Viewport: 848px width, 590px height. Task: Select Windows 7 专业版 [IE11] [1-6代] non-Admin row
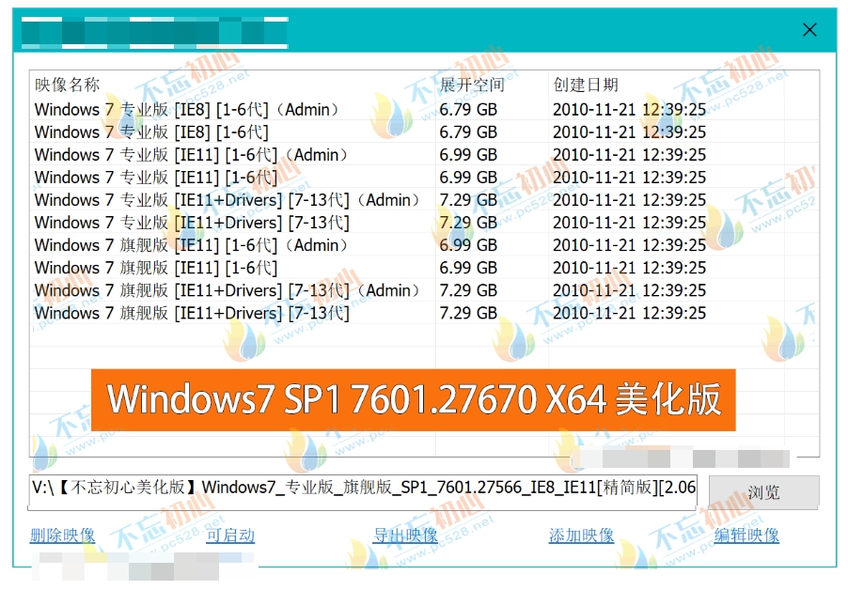click(x=425, y=178)
